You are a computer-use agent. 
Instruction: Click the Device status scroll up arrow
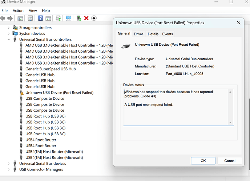230,92
